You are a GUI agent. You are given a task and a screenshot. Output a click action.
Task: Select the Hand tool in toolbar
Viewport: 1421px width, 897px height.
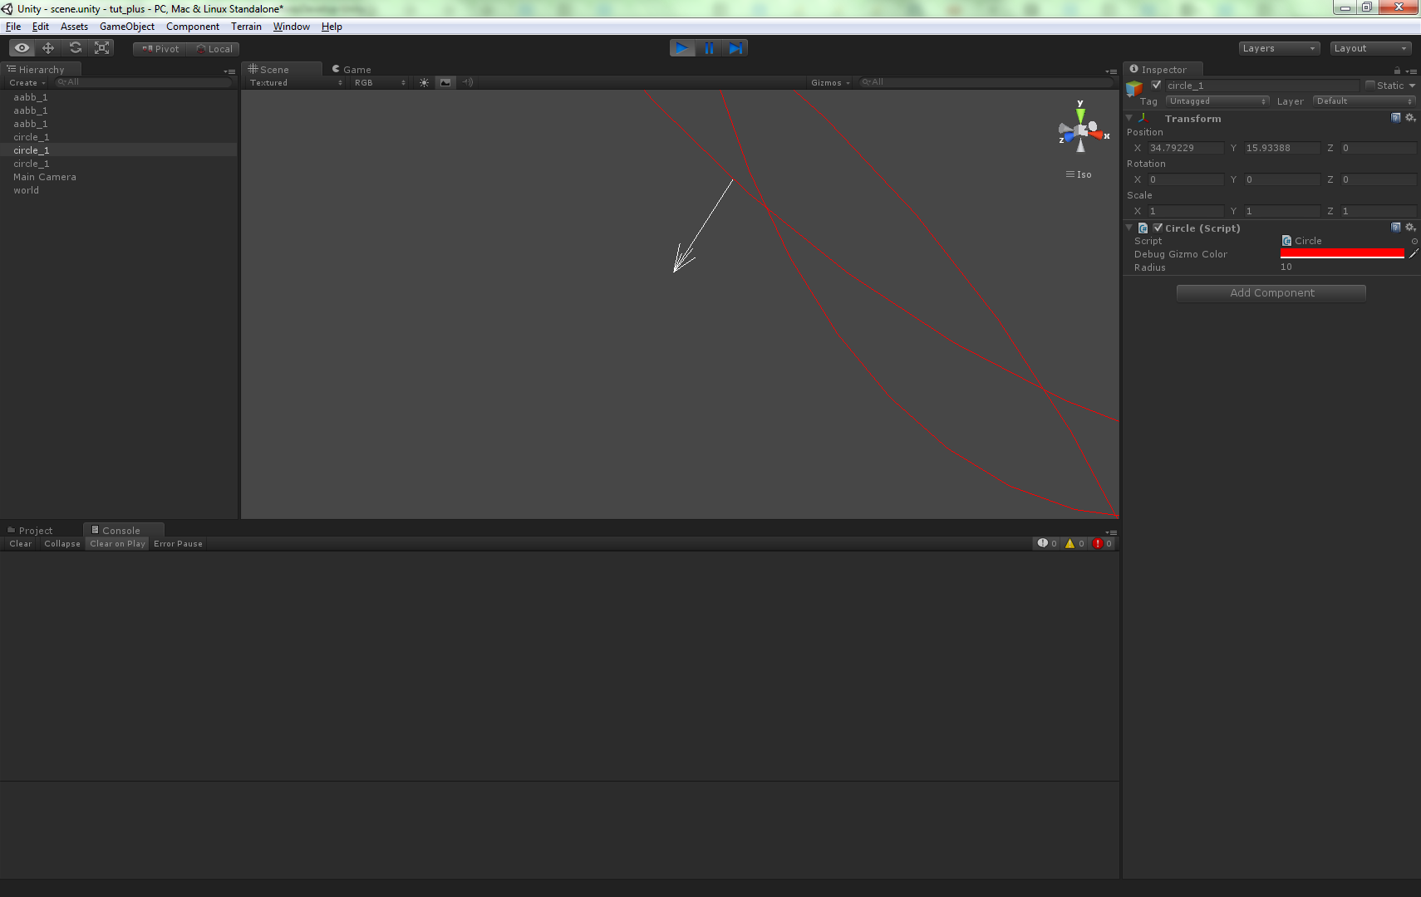coord(21,47)
